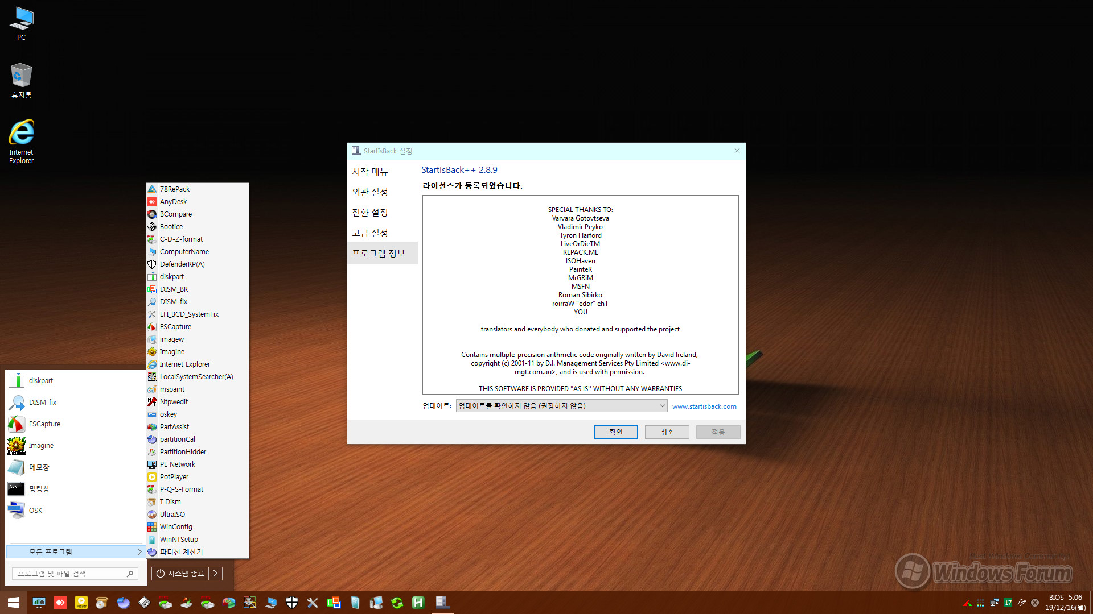This screenshot has width=1093, height=614.
Task: Click the search magnifier icon in start menu
Action: click(x=130, y=574)
